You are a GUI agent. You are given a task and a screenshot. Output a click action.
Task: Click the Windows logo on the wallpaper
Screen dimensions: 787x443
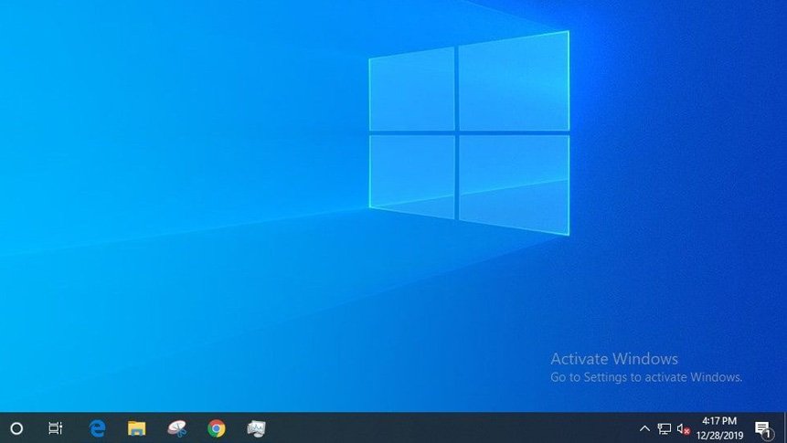click(x=469, y=132)
